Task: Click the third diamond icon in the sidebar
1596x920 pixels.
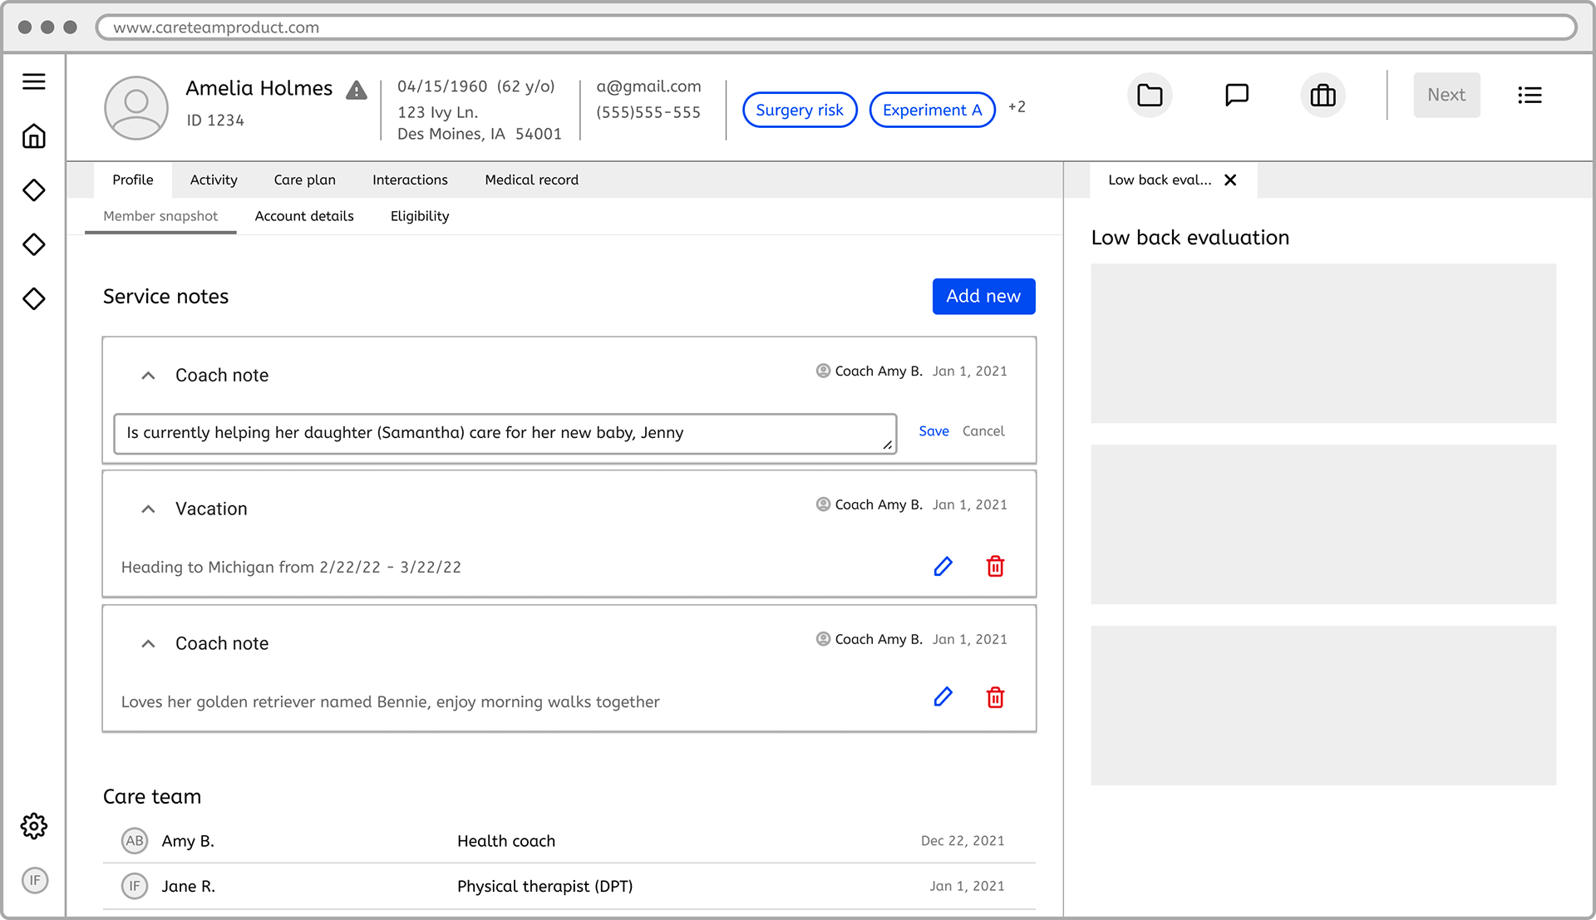Action: point(34,298)
